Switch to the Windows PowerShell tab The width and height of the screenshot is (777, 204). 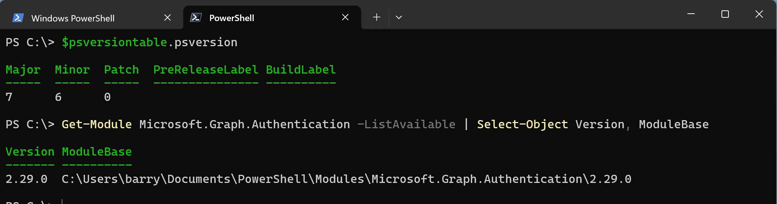point(73,18)
